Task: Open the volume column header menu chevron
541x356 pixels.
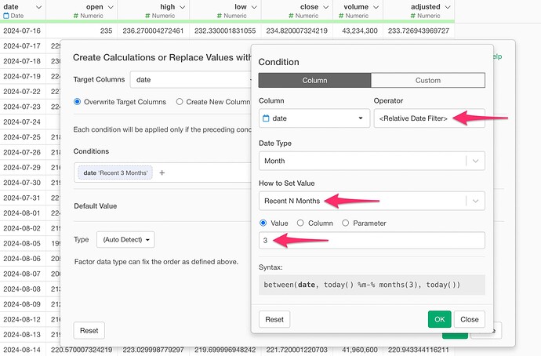Action: [376, 7]
